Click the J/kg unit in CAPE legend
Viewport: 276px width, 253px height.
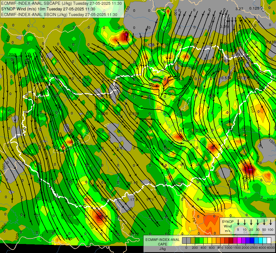coord(162,249)
